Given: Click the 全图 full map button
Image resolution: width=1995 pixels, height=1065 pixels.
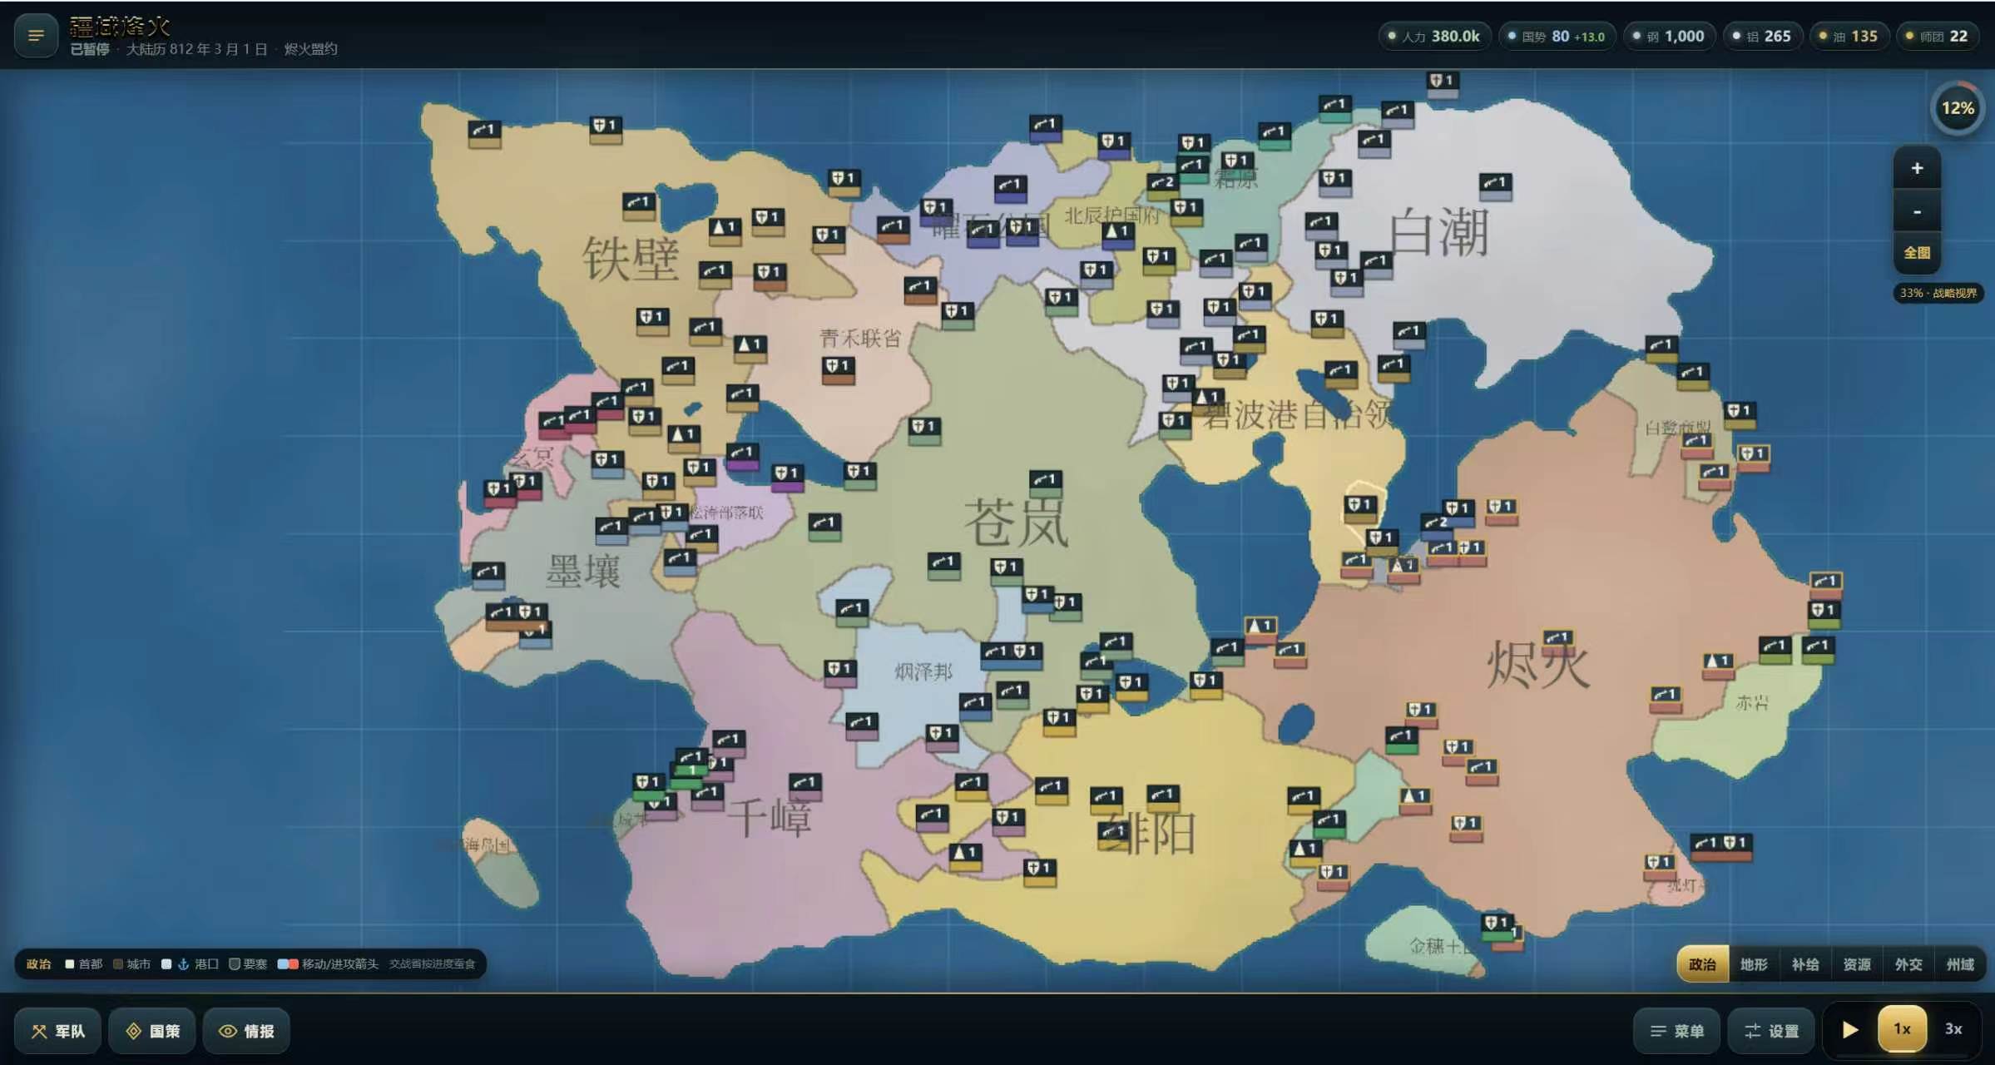Looking at the screenshot, I should click(1917, 253).
